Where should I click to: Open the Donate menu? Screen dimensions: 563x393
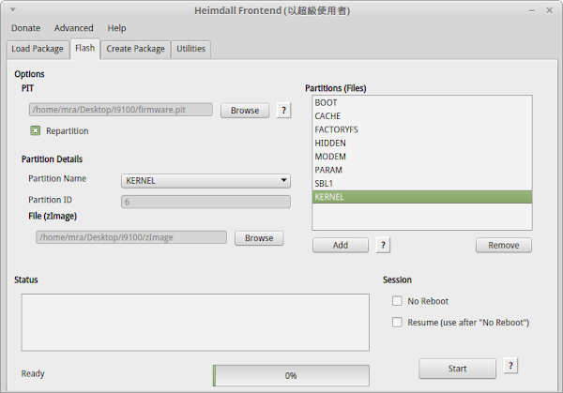(25, 28)
